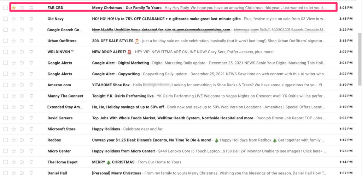The image size is (362, 175).
Task: Star the Amazon.com email
Action: (14, 85)
